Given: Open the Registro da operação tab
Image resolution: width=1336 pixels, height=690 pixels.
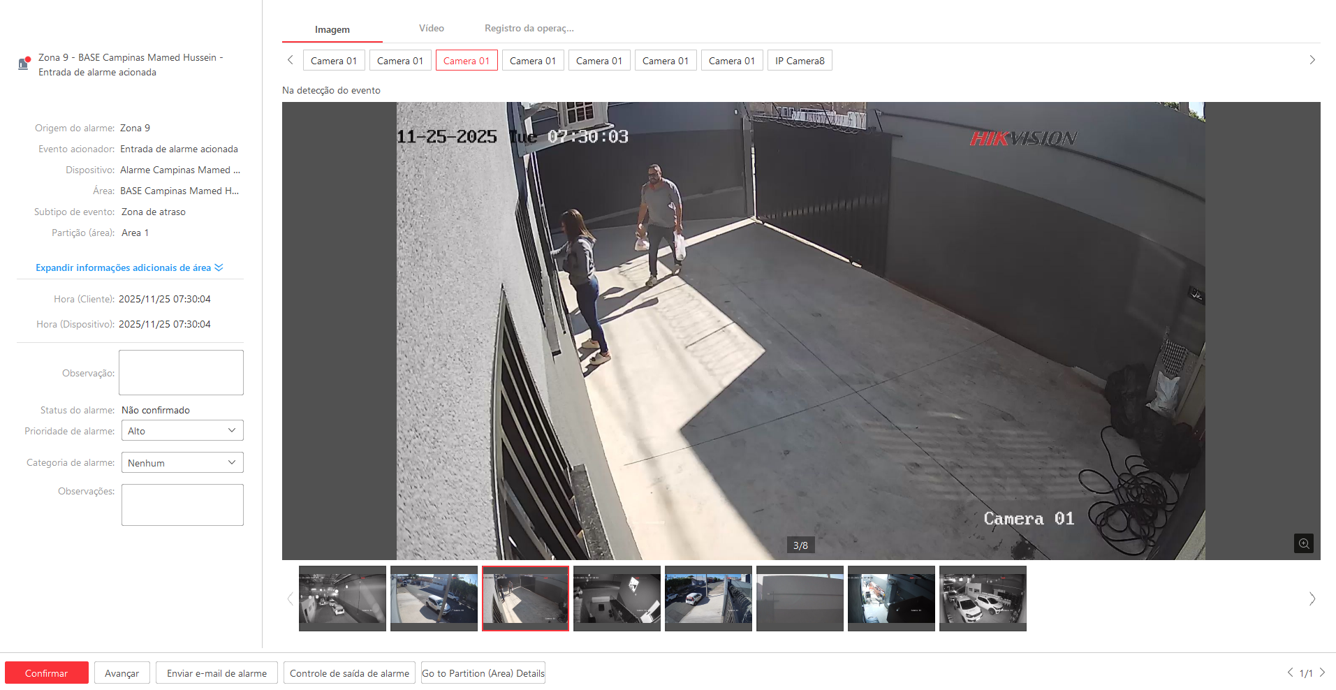Looking at the screenshot, I should click(529, 29).
